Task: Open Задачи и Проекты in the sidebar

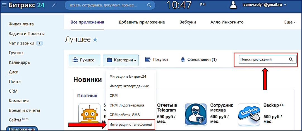Action: (27, 34)
